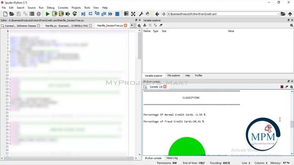Go forward to next cursor position

164,14
